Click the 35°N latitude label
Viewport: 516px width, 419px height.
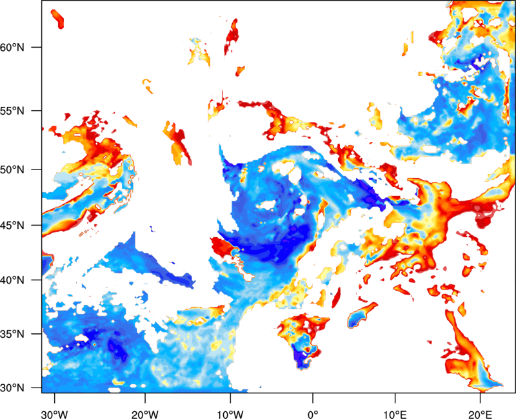[12, 334]
